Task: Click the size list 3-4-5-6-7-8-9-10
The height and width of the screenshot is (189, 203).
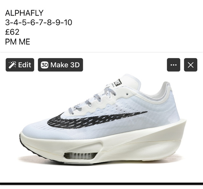Action: tap(39, 23)
